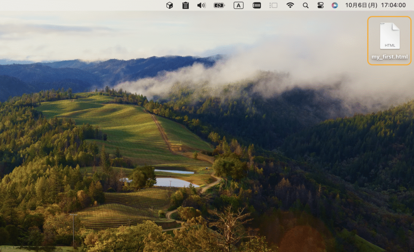
Task: Click the memory chip monitor icon
Action: pyautogui.click(x=257, y=5)
